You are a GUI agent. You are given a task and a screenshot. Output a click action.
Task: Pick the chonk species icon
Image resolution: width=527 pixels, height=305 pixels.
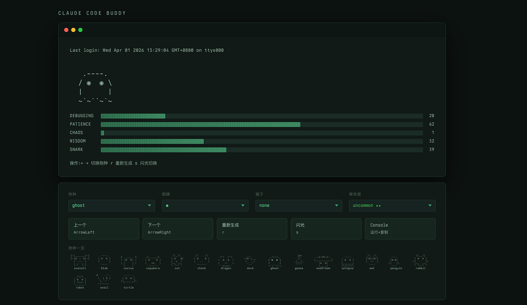click(202, 262)
